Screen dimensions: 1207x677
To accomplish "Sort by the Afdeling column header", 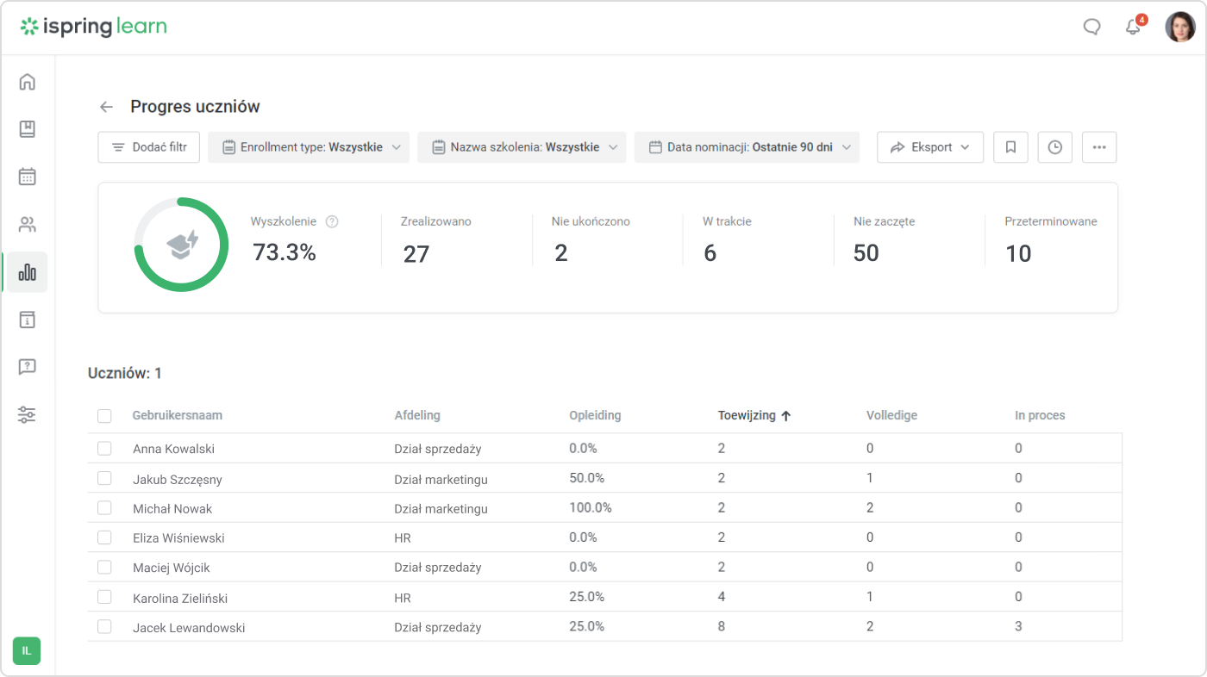I will pyautogui.click(x=417, y=415).
